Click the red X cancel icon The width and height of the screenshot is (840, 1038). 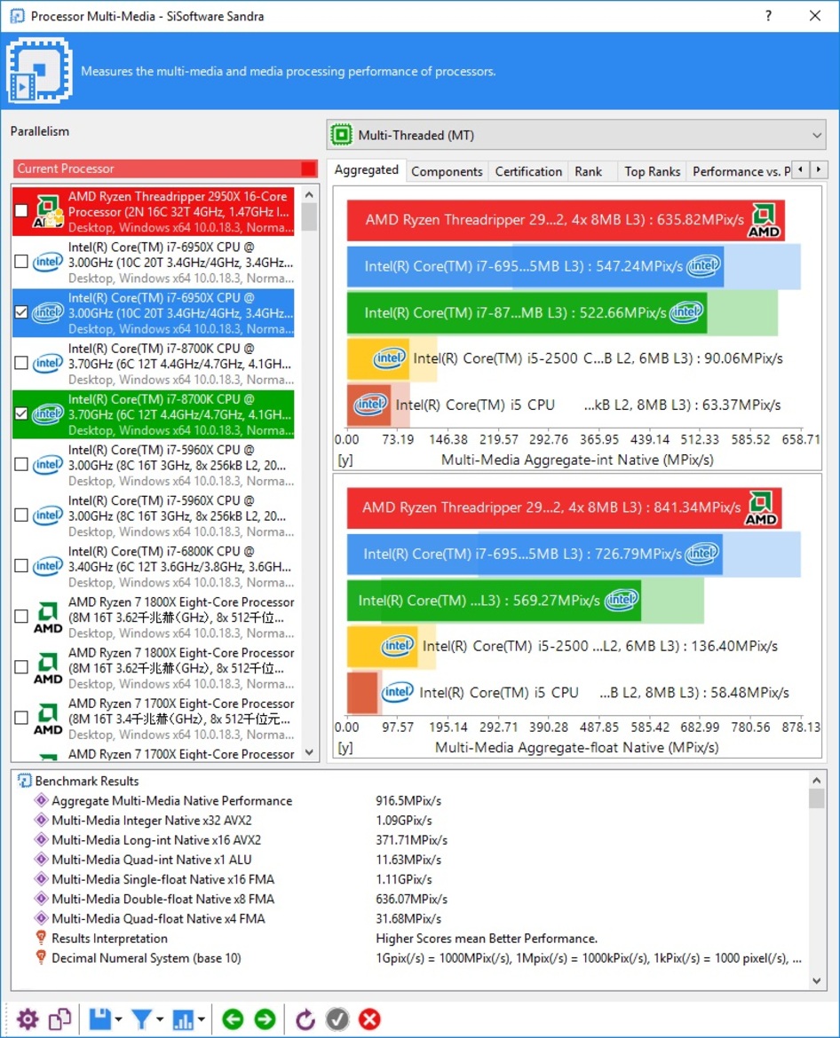click(x=369, y=1018)
